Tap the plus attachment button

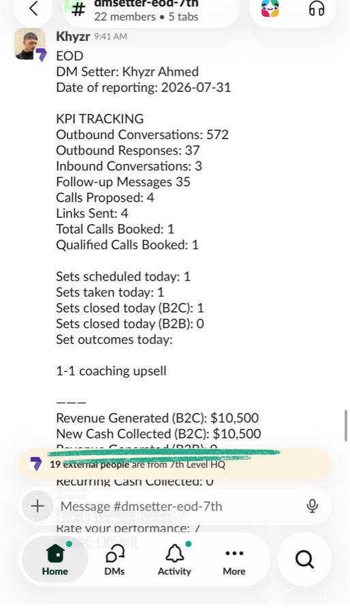(x=37, y=506)
